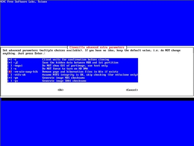Toggle the -rm-win-swap-hib checkbox

(10, 72)
